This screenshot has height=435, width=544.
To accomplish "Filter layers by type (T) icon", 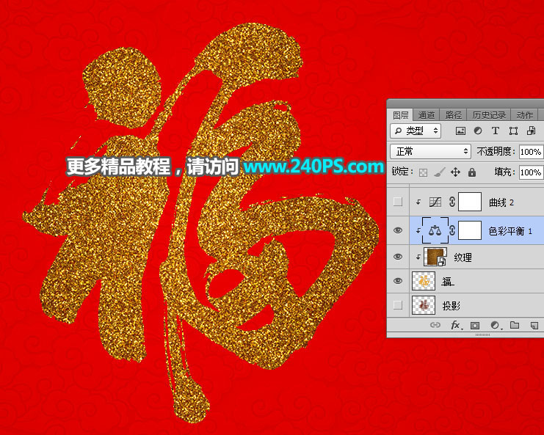I will (496, 131).
